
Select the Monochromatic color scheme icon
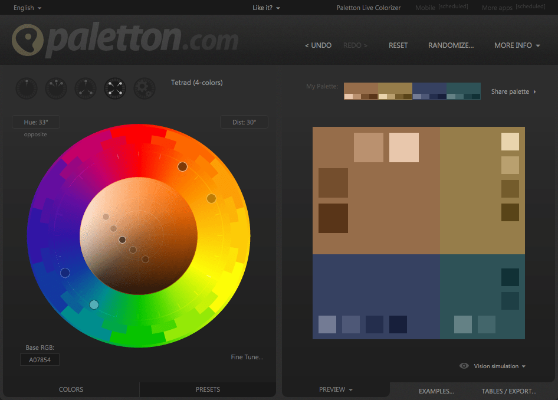coord(27,88)
